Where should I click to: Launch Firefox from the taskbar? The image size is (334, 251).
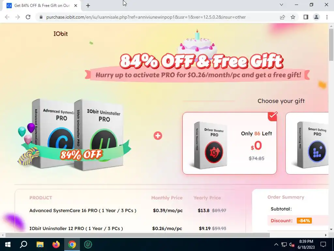click(56, 244)
